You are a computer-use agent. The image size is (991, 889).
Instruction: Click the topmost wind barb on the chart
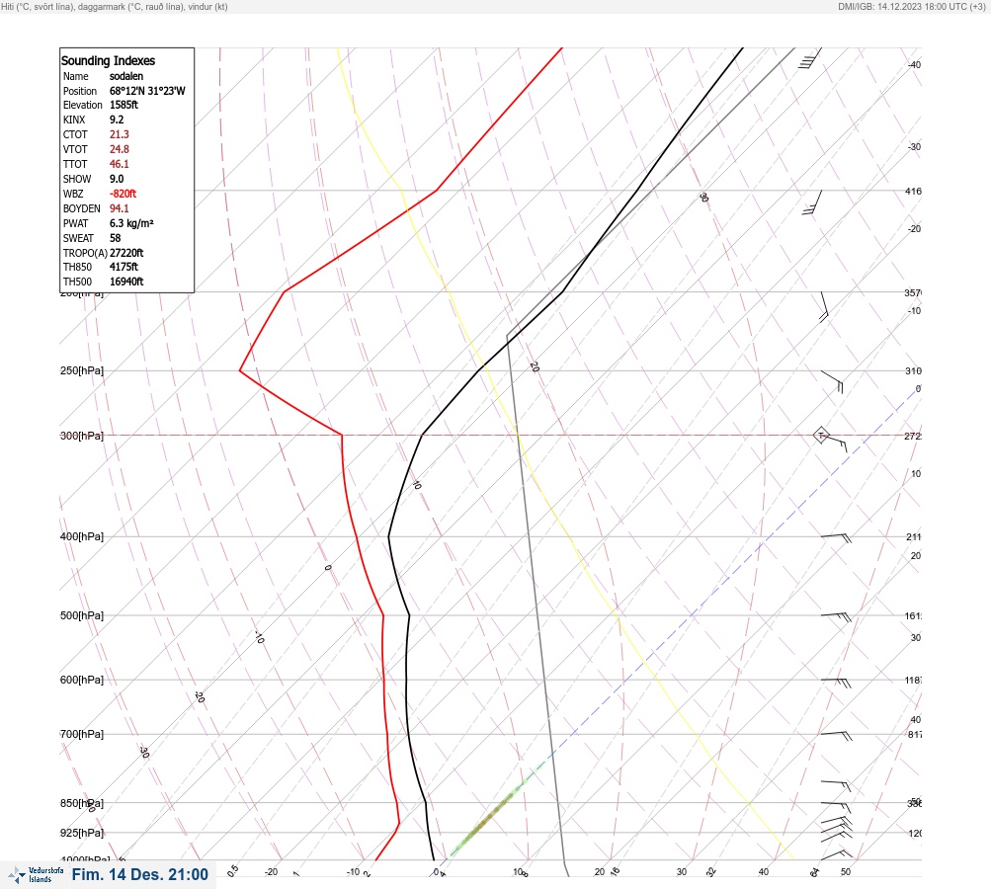[810, 57]
